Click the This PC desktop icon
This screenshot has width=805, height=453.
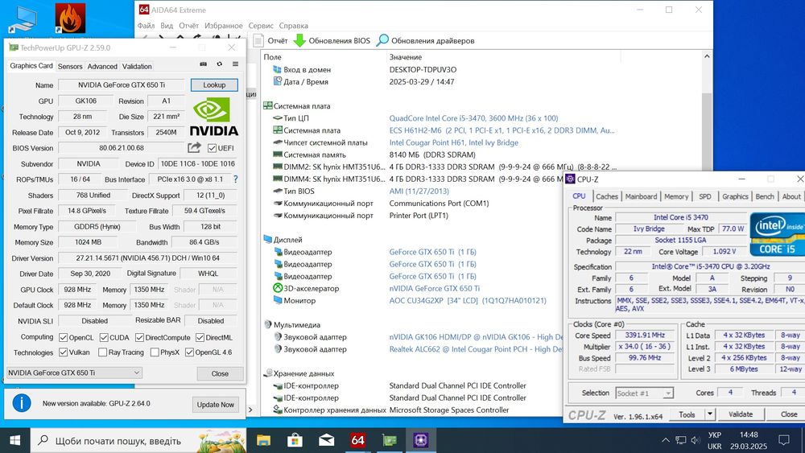pyautogui.click(x=23, y=19)
